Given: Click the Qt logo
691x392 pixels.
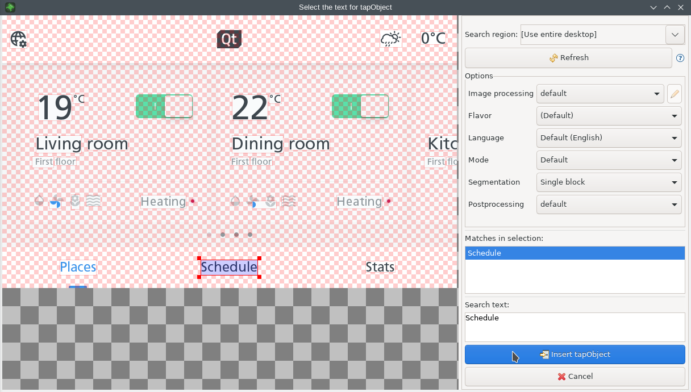Looking at the screenshot, I should [229, 39].
